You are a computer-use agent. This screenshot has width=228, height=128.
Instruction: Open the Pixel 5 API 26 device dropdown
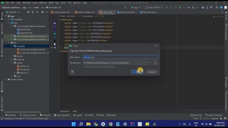pyautogui.click(x=154, y=7)
